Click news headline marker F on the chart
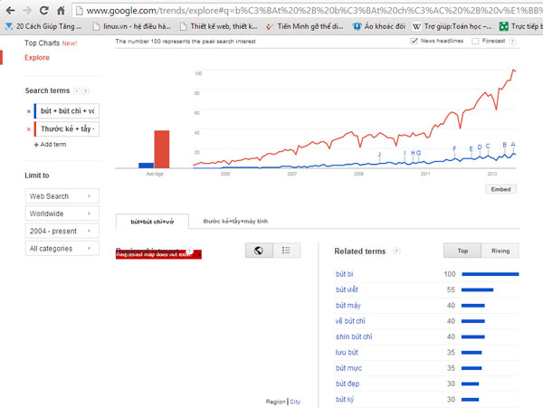Viewport: 543px width, 408px height. 454,148
